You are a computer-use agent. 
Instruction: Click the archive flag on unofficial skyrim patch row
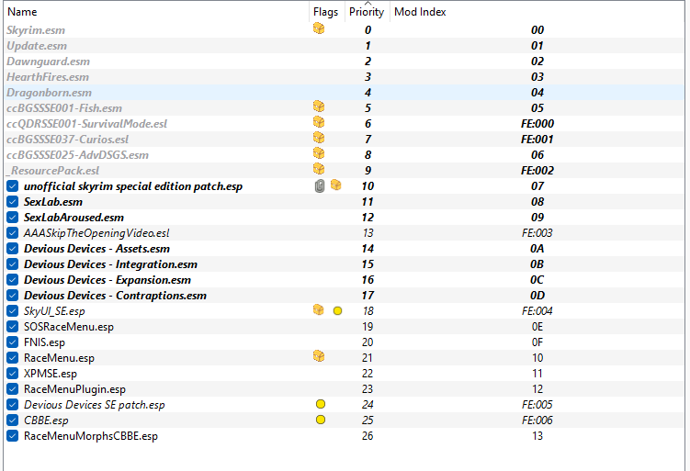pyautogui.click(x=336, y=185)
